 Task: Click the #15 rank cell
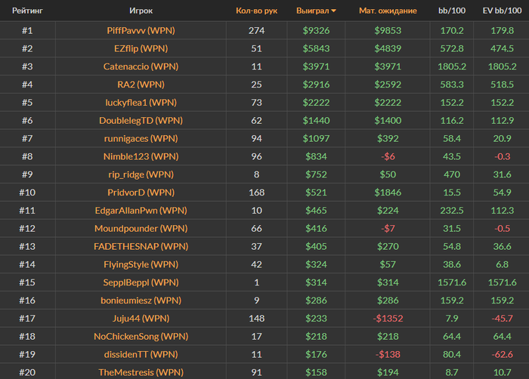click(27, 282)
